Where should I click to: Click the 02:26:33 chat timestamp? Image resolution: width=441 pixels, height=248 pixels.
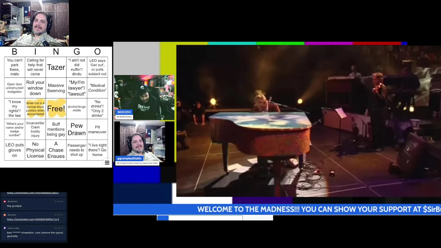pyautogui.click(x=59, y=228)
